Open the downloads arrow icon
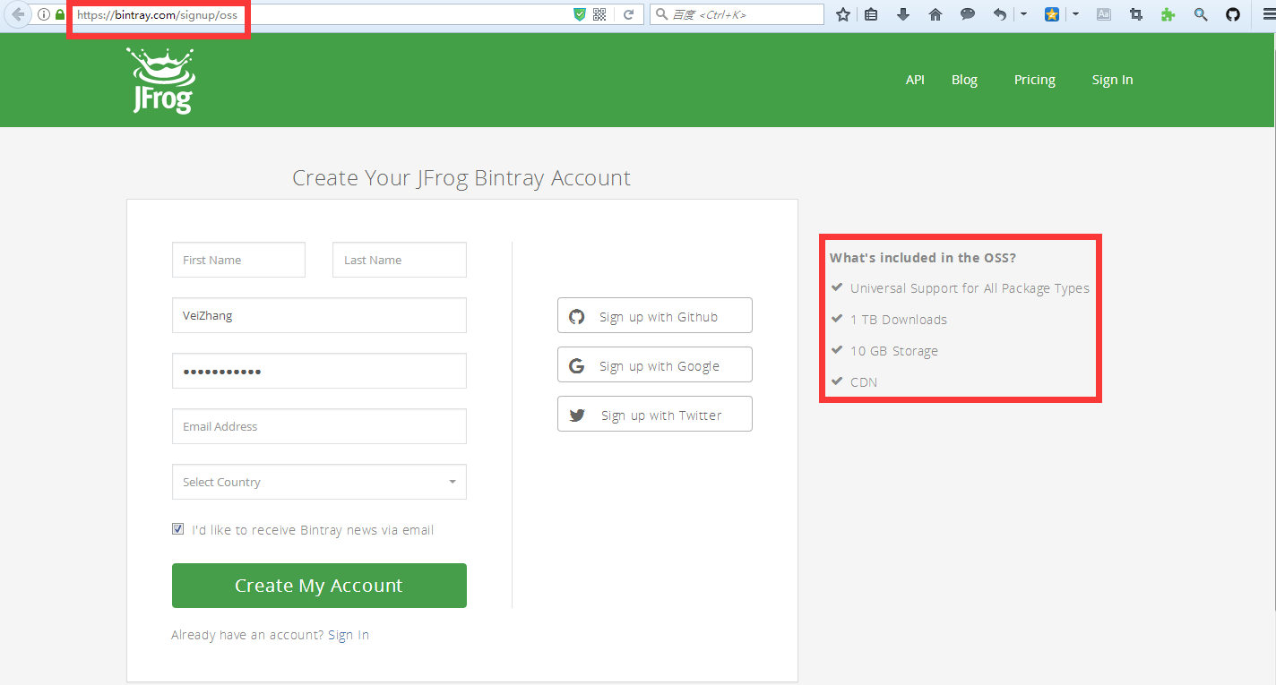 point(903,14)
